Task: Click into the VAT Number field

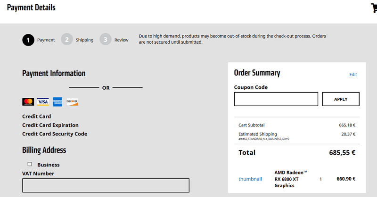Action: click(x=106, y=185)
